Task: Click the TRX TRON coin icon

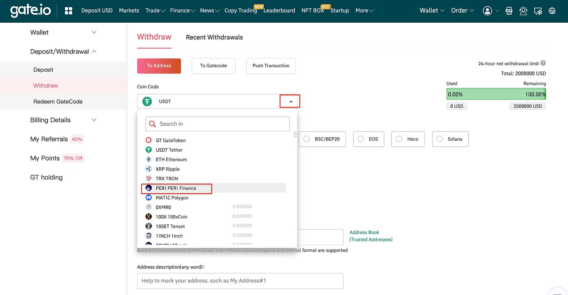Action: coord(148,178)
